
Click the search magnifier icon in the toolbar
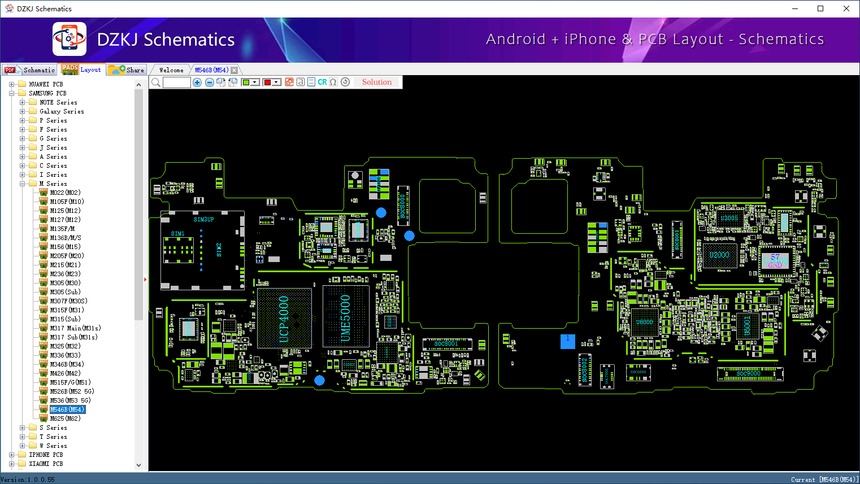[156, 82]
